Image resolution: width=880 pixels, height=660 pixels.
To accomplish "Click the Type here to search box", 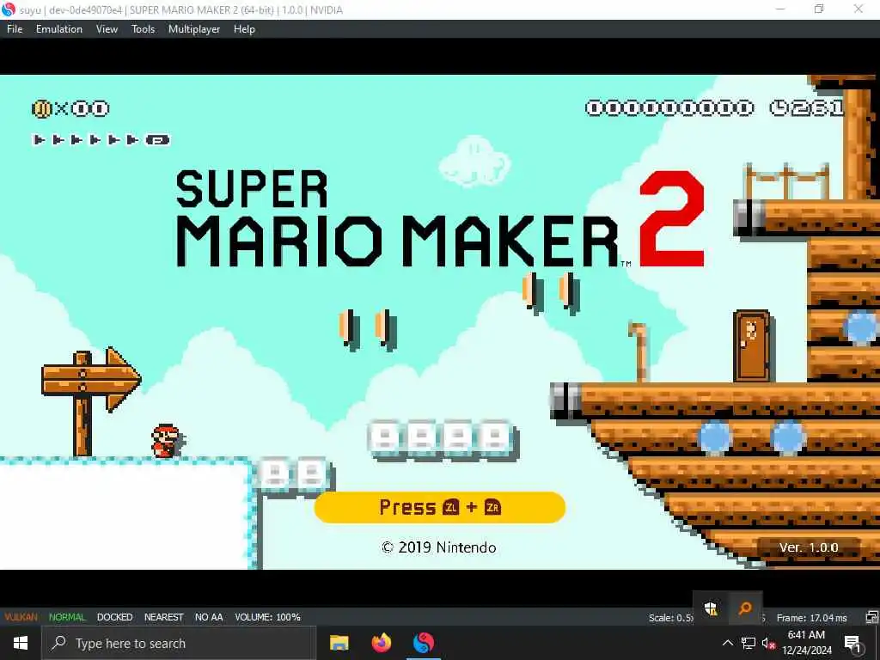I will [x=180, y=643].
